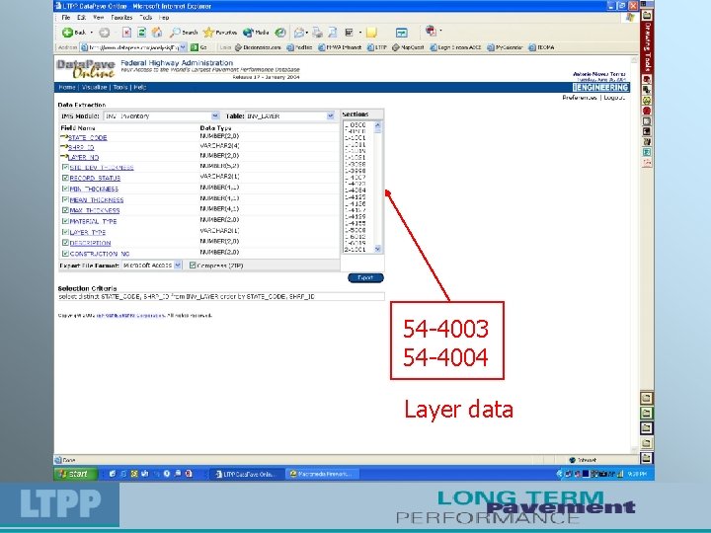Toggle MIN_THICKNESS field checkbox

point(65,189)
